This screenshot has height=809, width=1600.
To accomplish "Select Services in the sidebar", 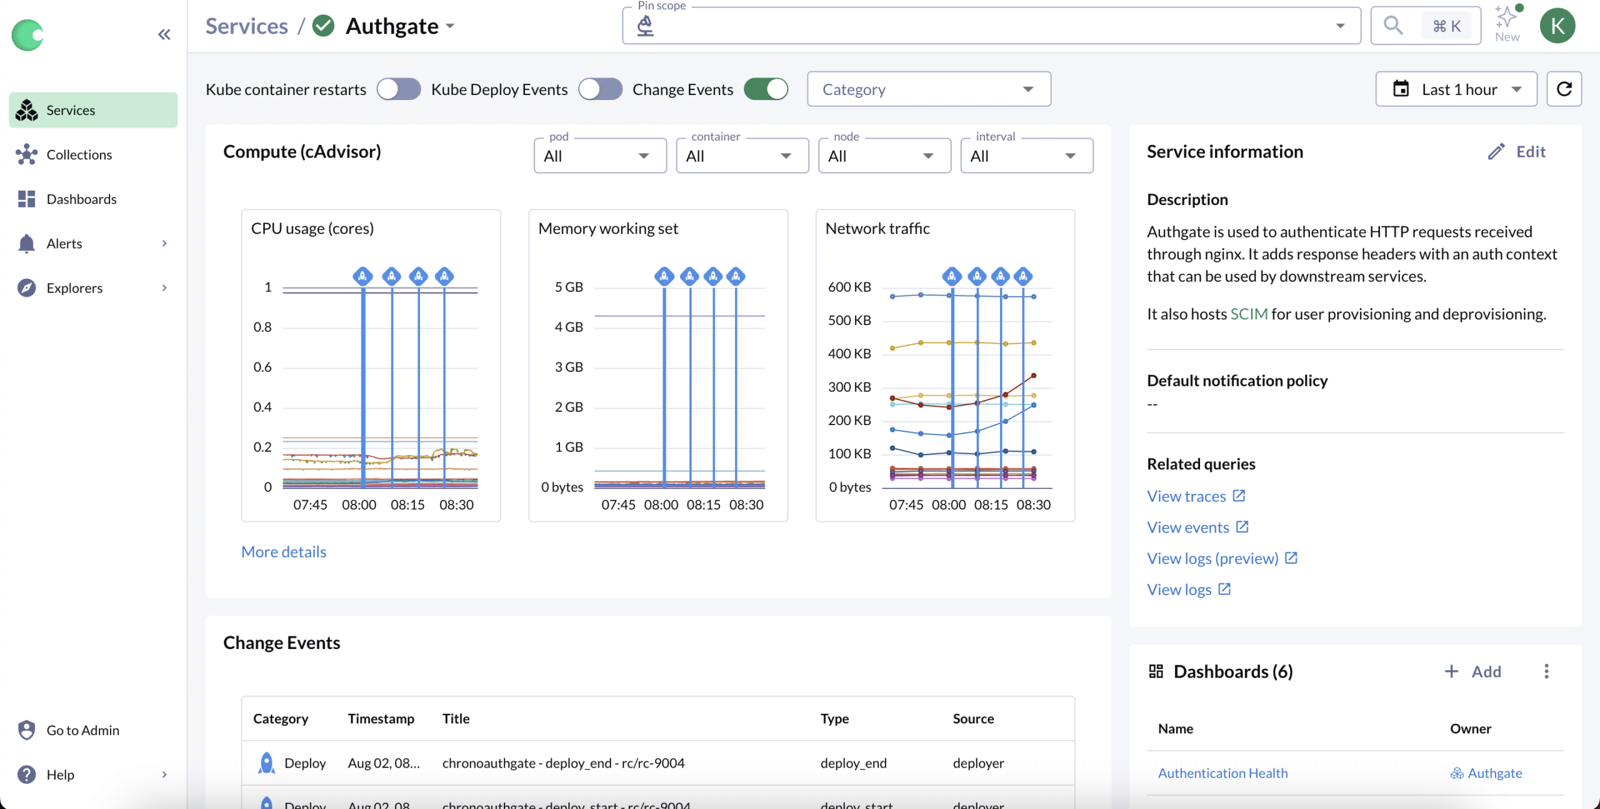I will (x=70, y=110).
